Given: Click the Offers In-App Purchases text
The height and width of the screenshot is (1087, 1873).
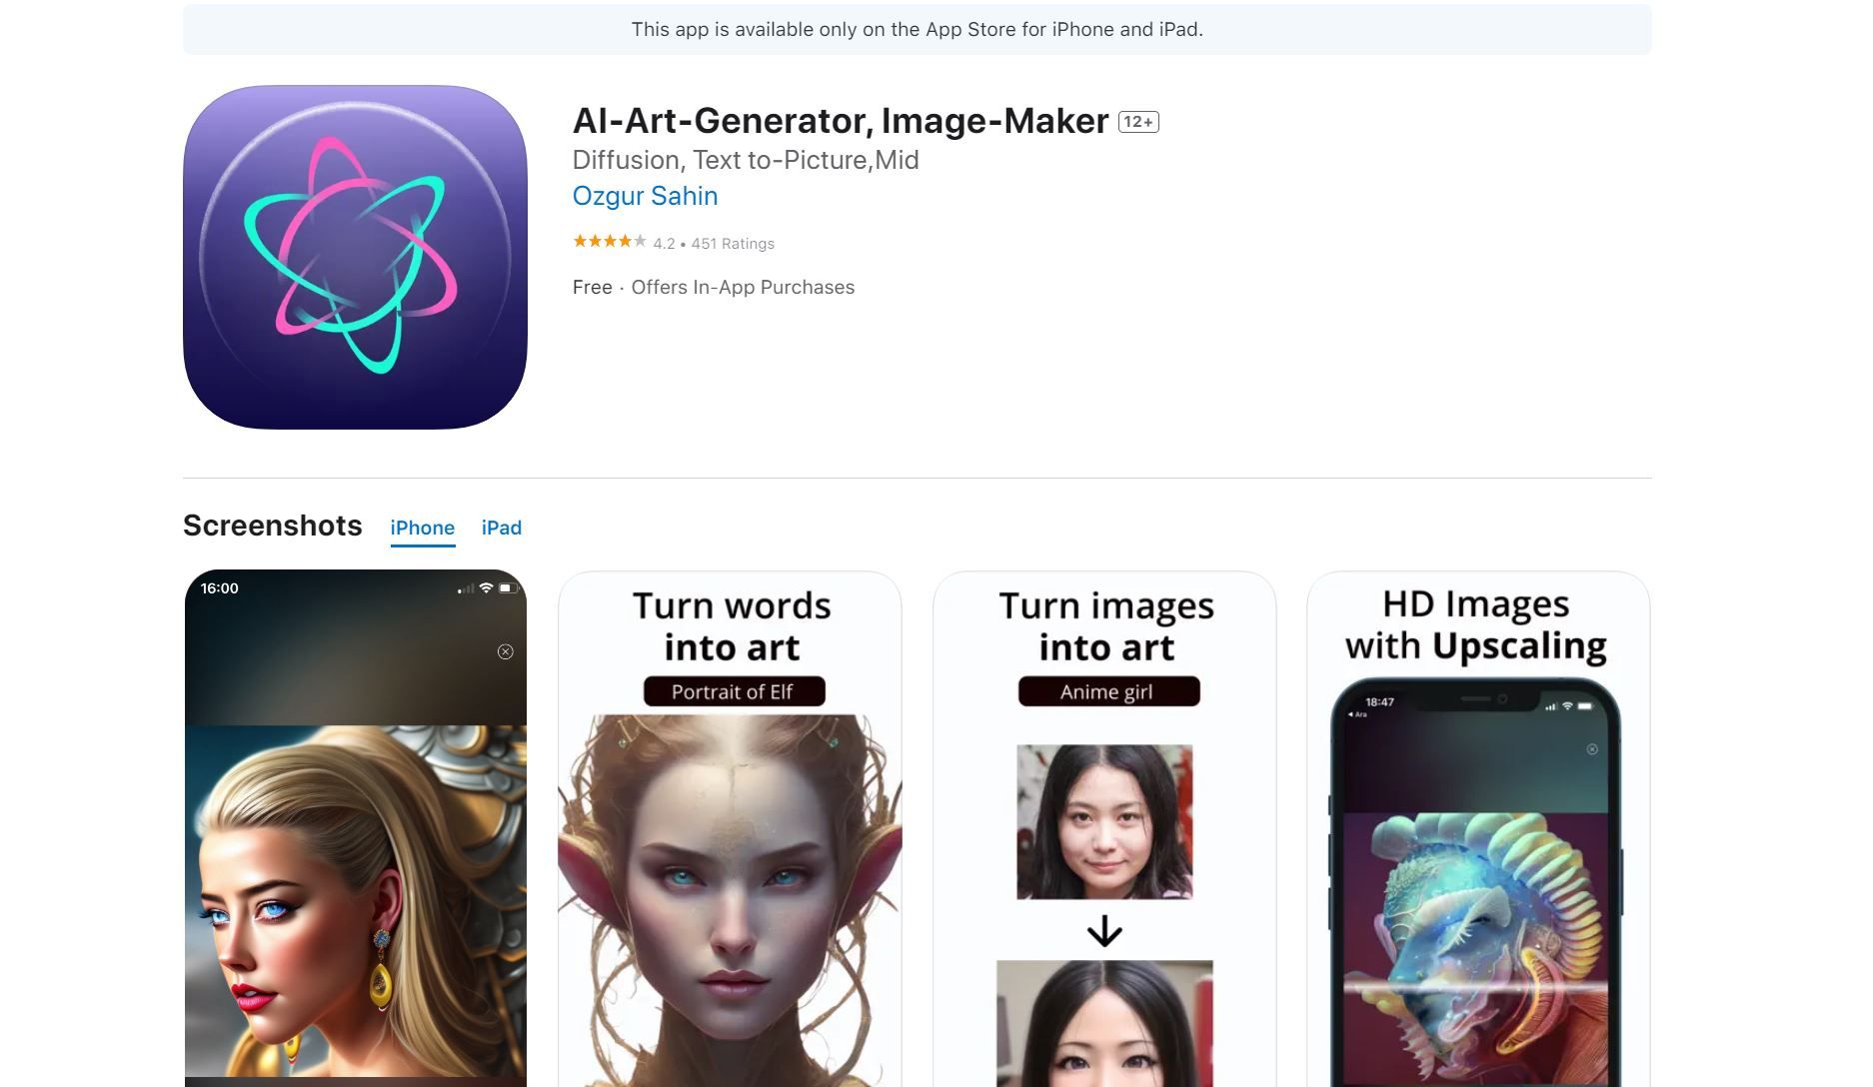Looking at the screenshot, I should [742, 287].
